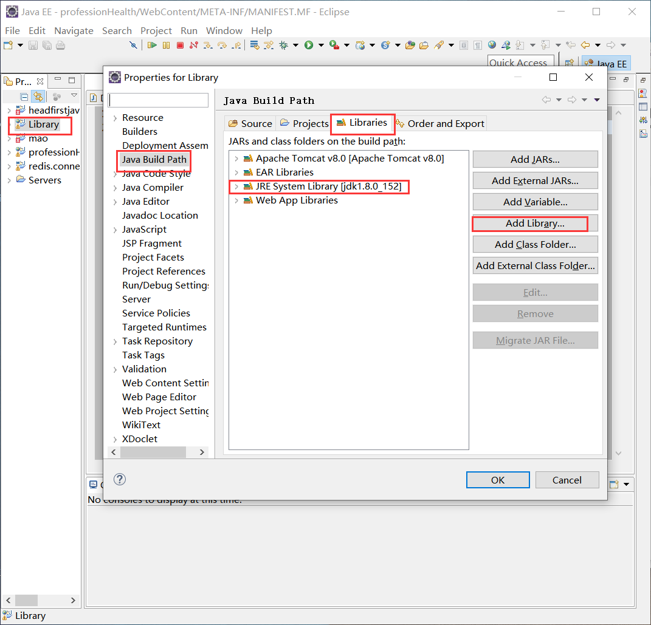Click the Add External JARs... button
The width and height of the screenshot is (651, 625).
(535, 180)
